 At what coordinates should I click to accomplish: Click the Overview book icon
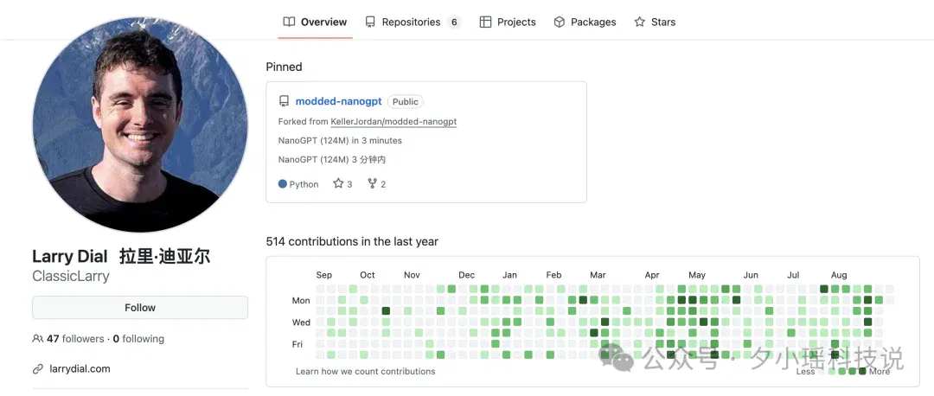289,22
